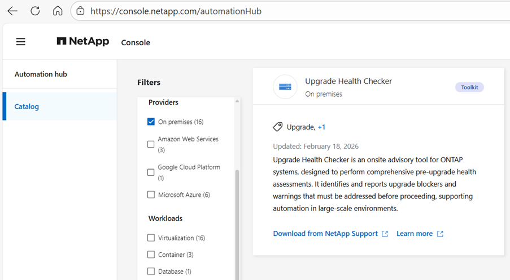
Task: Click the Filters heading
Action: pyautogui.click(x=149, y=83)
